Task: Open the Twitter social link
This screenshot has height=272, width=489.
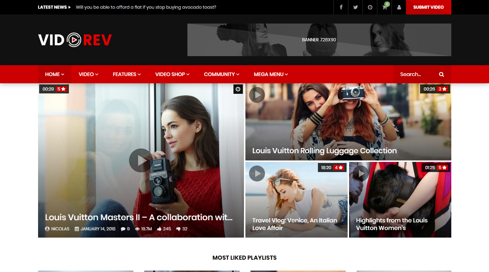Action: coord(355,7)
